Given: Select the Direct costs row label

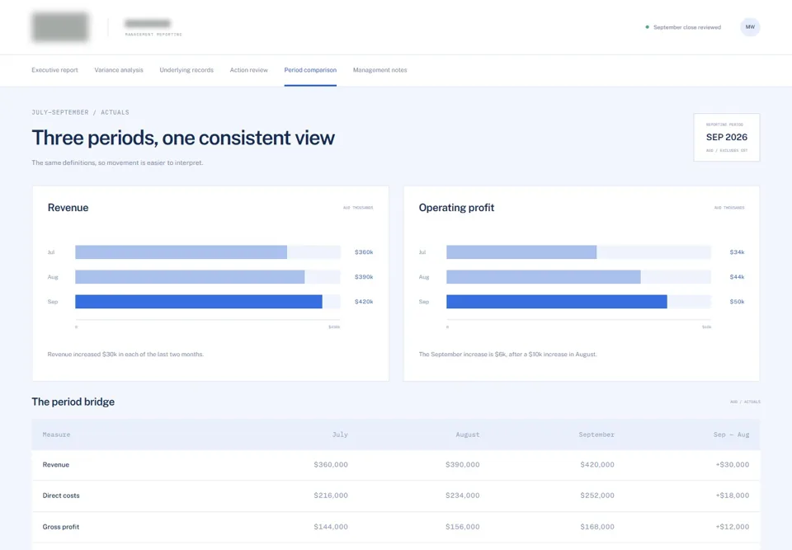Looking at the screenshot, I should [60, 496].
